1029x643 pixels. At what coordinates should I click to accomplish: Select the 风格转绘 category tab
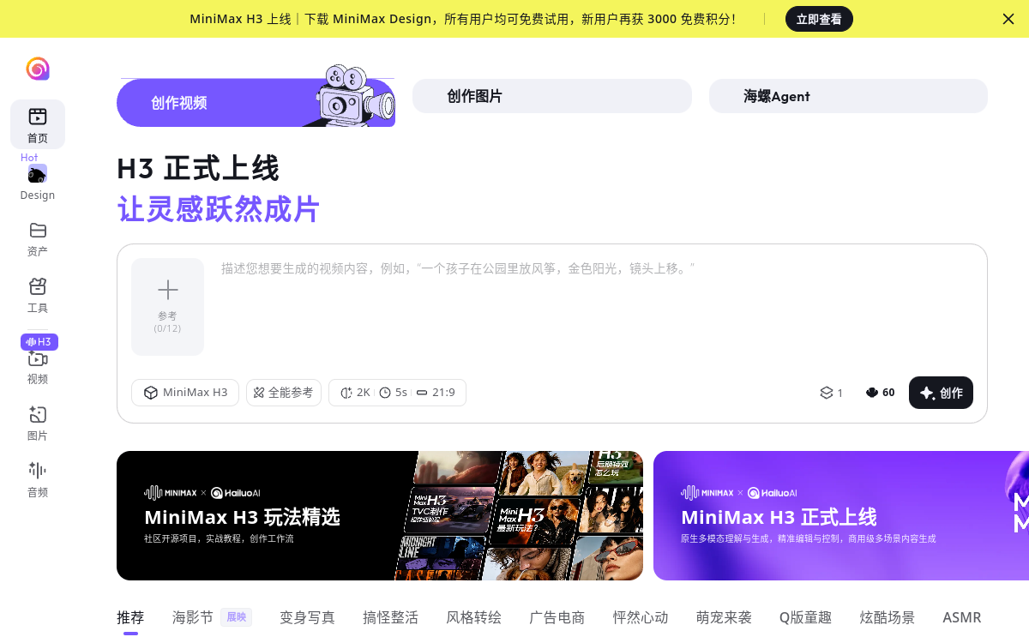[x=473, y=617]
